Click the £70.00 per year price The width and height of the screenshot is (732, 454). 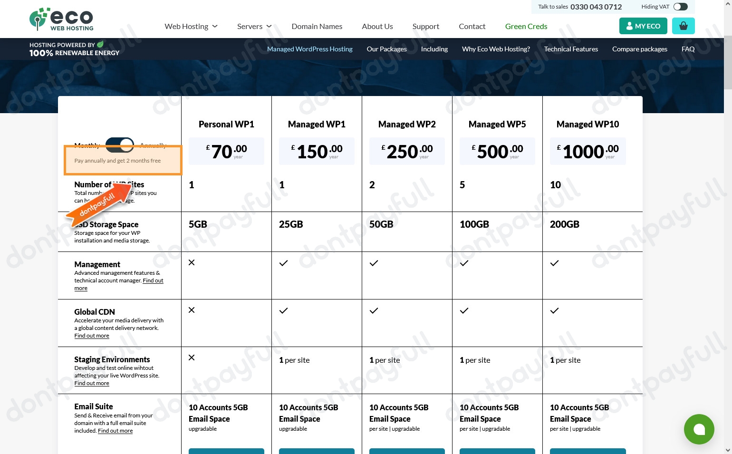point(226,151)
